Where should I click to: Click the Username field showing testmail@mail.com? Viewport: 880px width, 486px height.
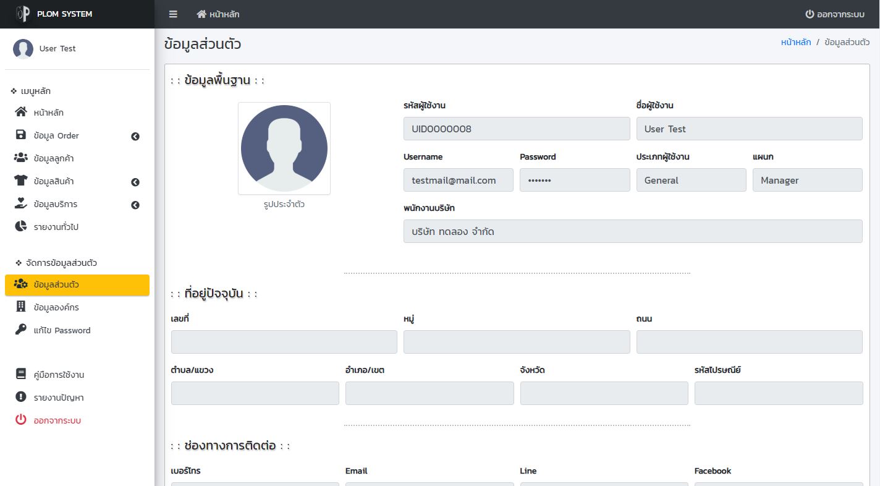(458, 181)
